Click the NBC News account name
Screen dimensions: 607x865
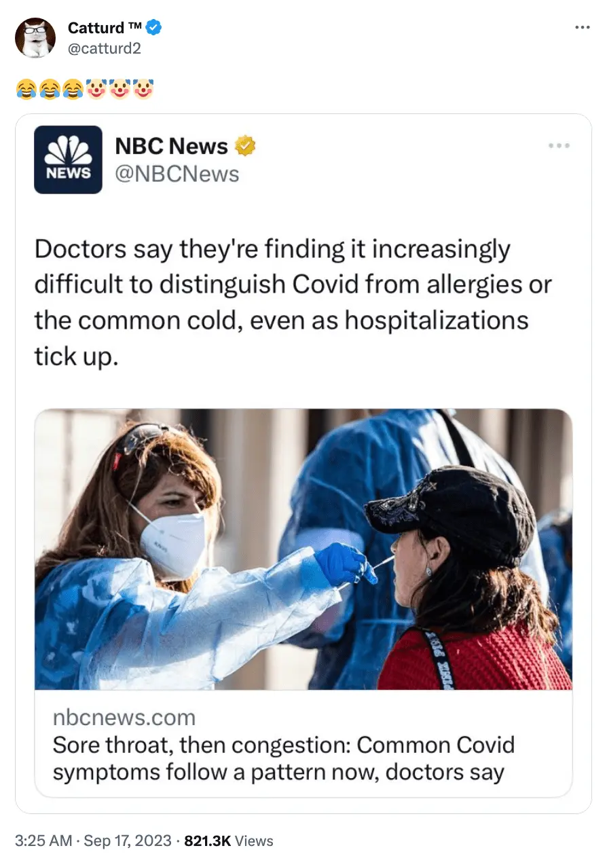tap(171, 146)
